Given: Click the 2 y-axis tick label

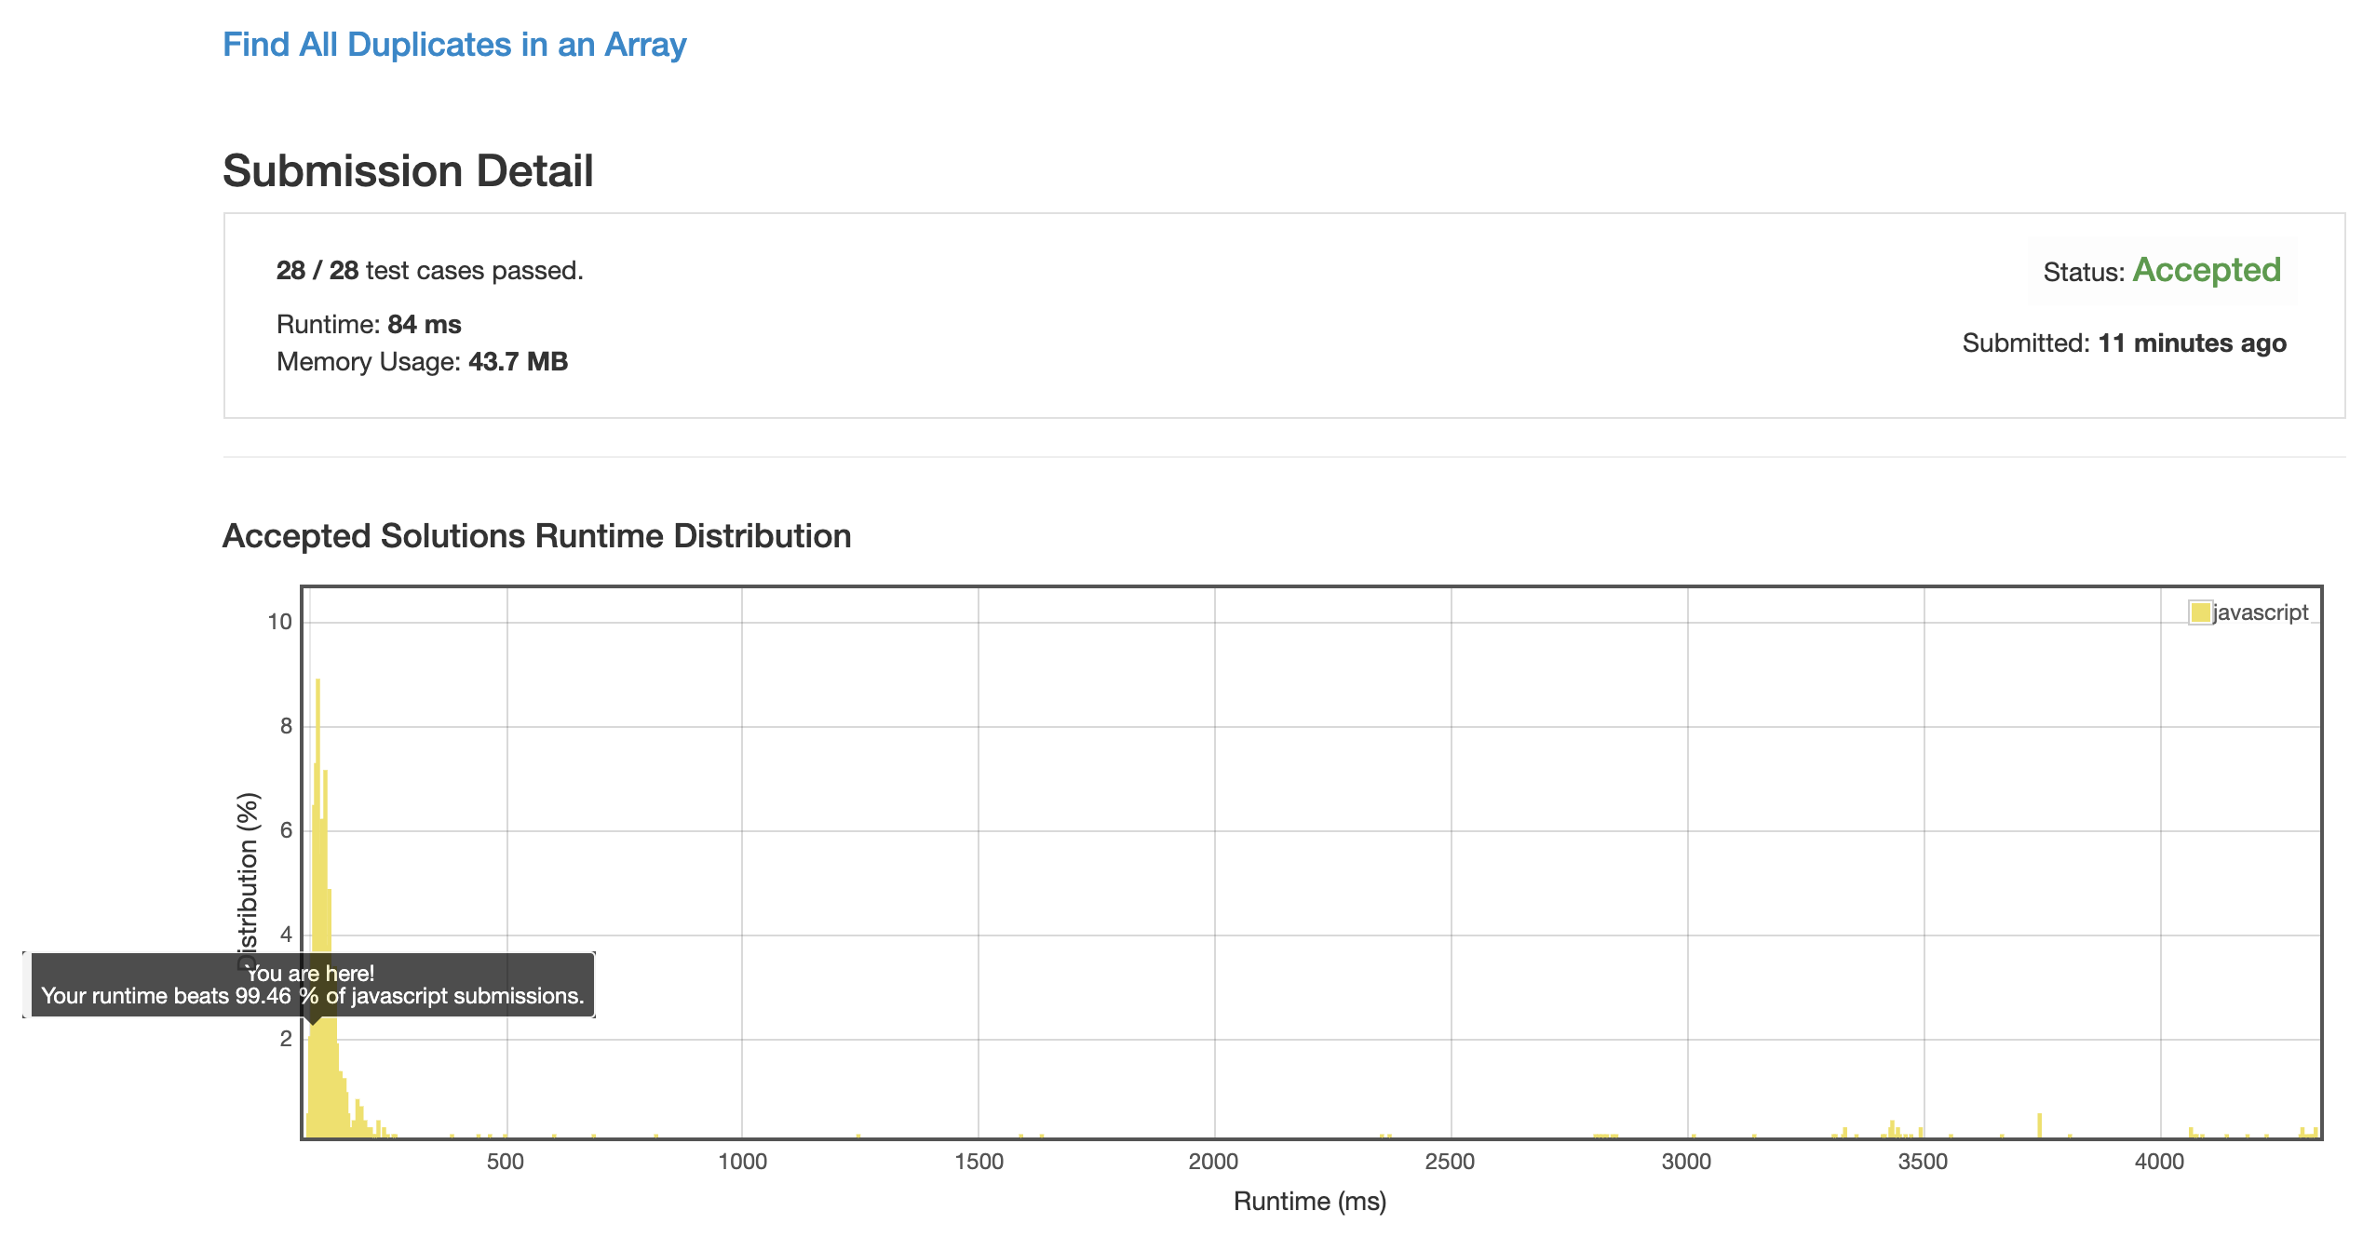Looking at the screenshot, I should click(286, 1039).
